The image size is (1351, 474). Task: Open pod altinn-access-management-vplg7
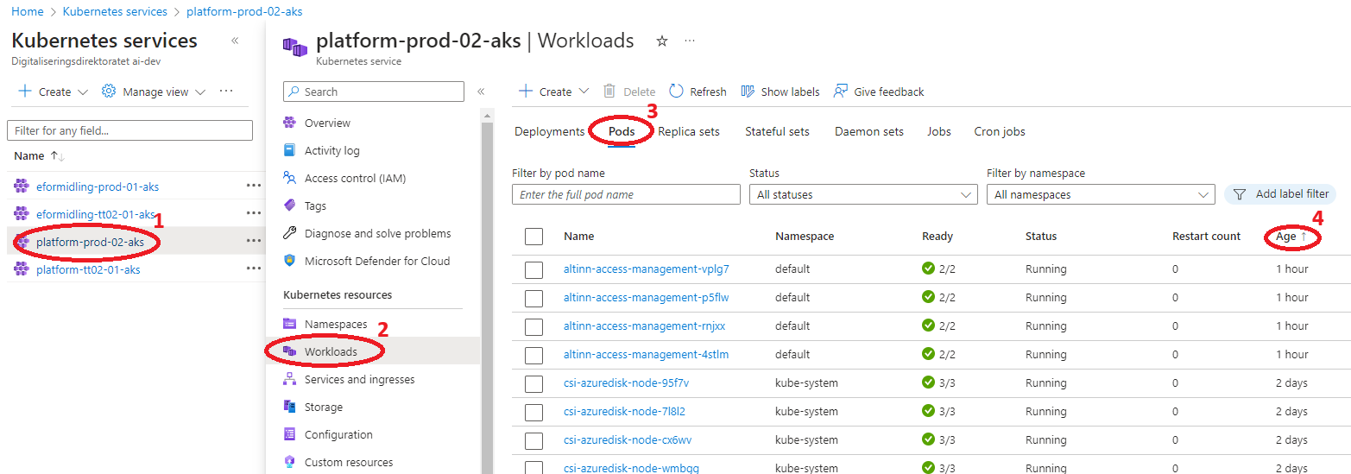click(x=646, y=269)
